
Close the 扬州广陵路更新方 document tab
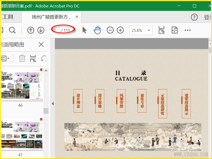point(77,17)
